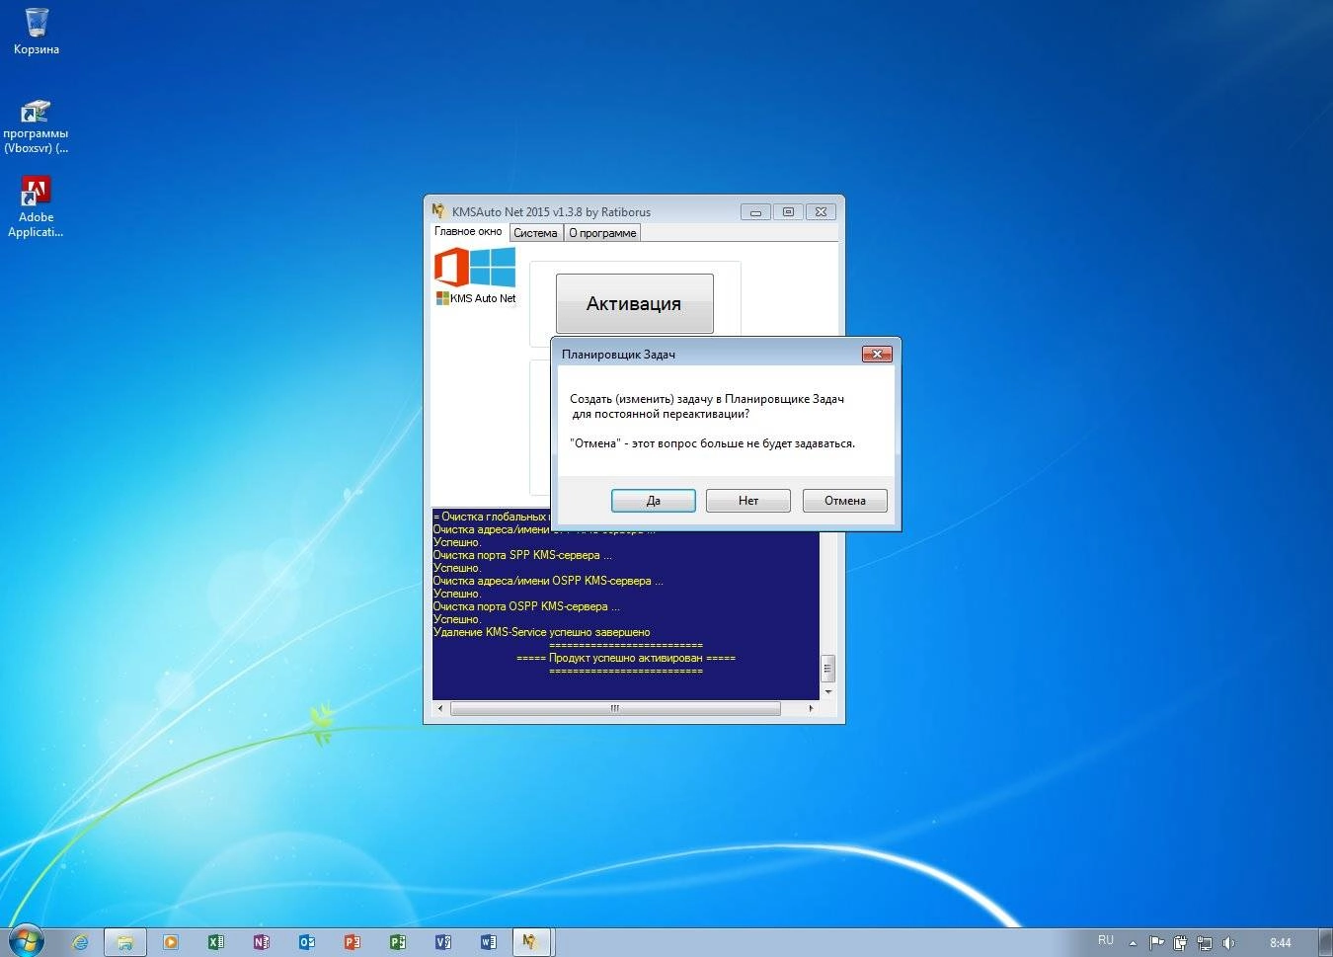Click the RU language indicator
Image resolution: width=1333 pixels, height=957 pixels.
click(1106, 940)
